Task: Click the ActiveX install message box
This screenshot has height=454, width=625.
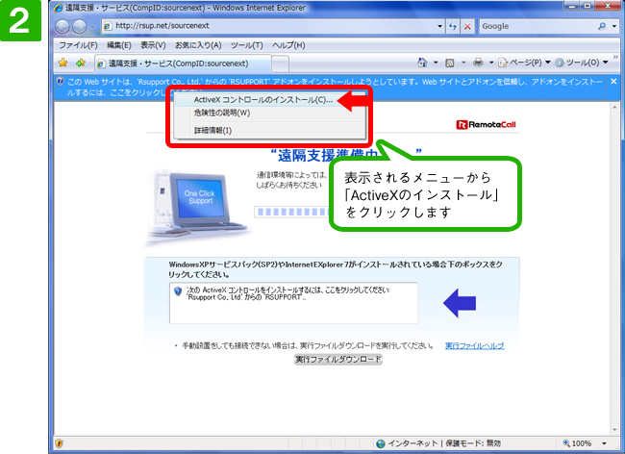Action: [x=294, y=303]
